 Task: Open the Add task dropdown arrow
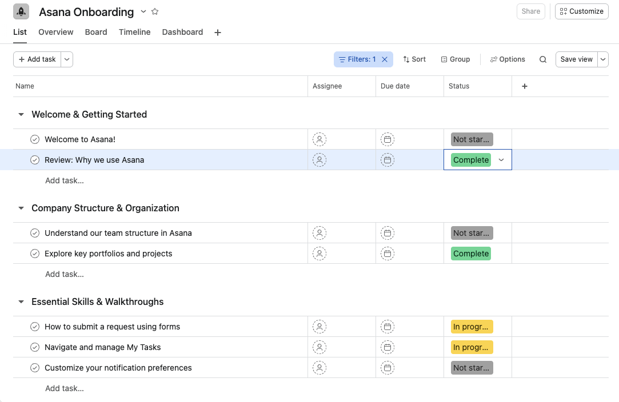67,59
